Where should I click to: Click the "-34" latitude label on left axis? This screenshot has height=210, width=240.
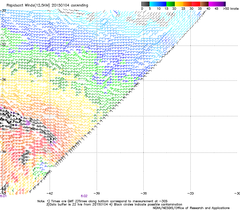3,79
